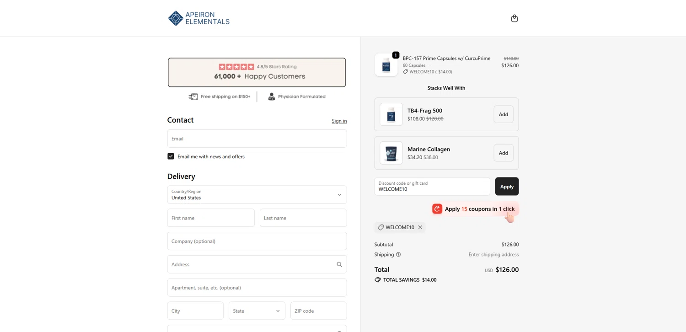The height and width of the screenshot is (332, 686).
Task: Click the Marine Collagen $34.20 price
Action: point(414,157)
